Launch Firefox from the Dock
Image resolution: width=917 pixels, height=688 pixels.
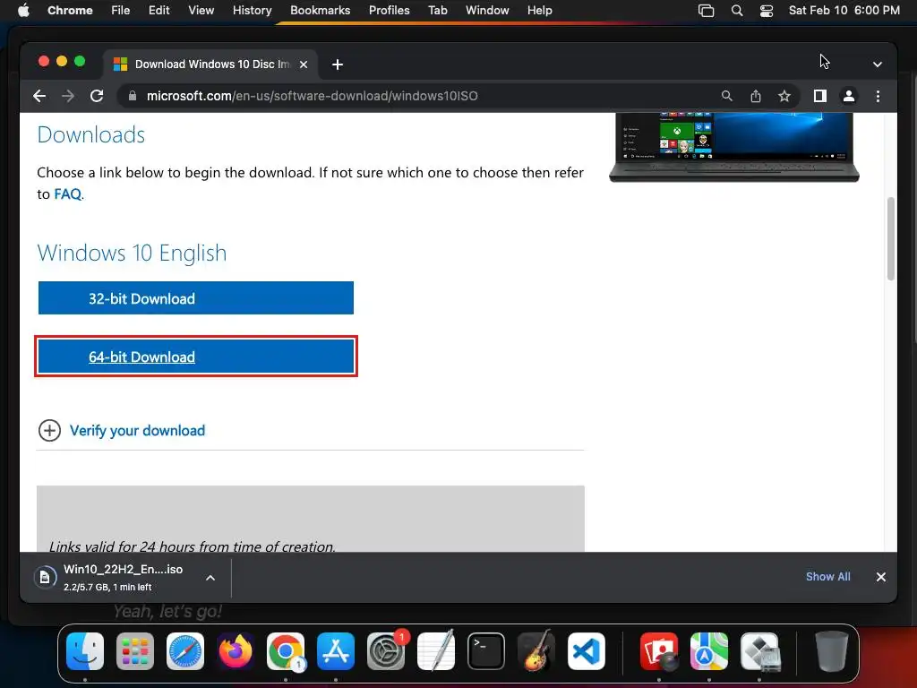(236, 651)
